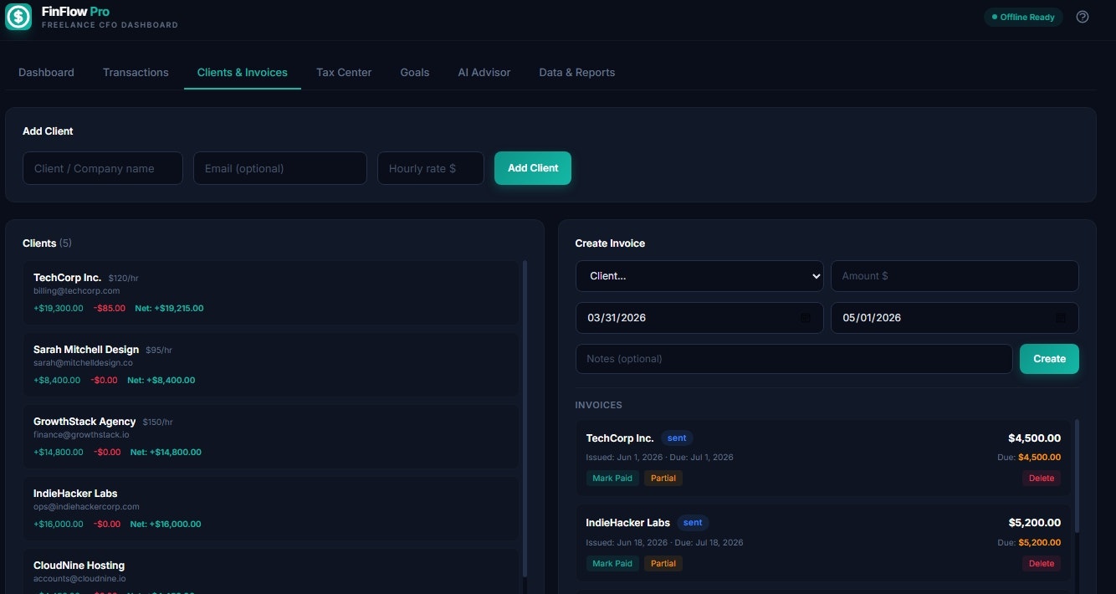Open the Tax Center tab
This screenshot has height=594, width=1116.
pyautogui.click(x=343, y=72)
